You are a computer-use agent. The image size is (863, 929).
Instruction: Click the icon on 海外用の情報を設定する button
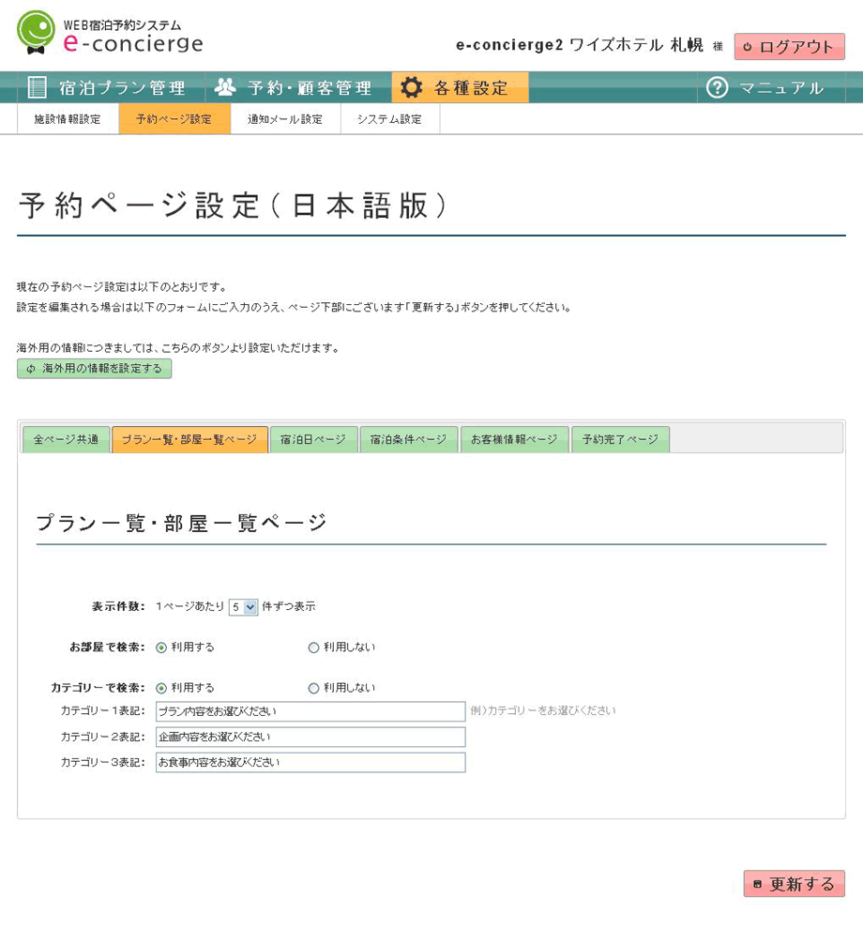(x=31, y=369)
